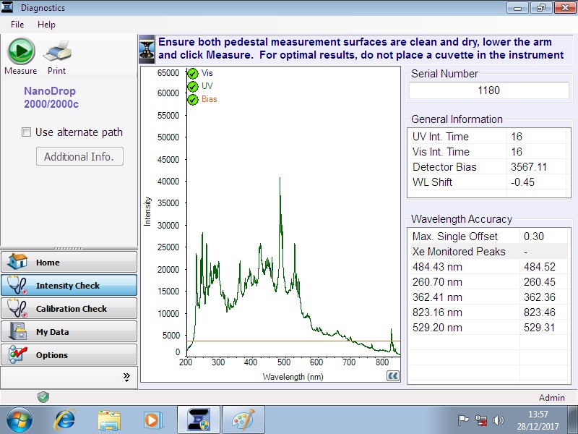
Task: Toggle the Bias line check indicator
Action: click(193, 100)
